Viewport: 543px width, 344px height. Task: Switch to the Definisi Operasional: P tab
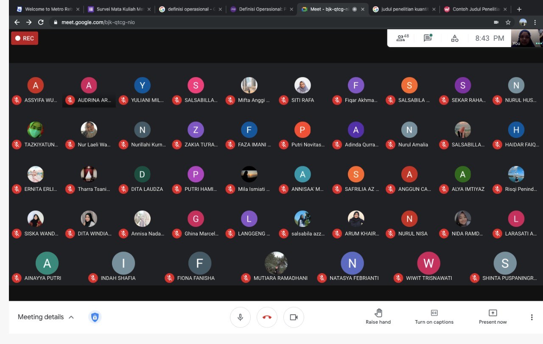point(261,9)
